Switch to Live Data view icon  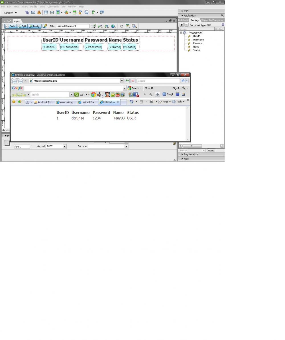tap(44, 26)
